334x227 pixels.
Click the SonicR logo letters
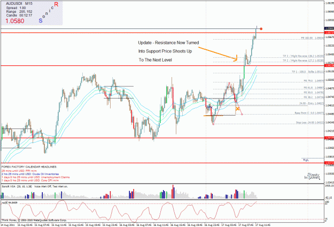(x=49, y=12)
